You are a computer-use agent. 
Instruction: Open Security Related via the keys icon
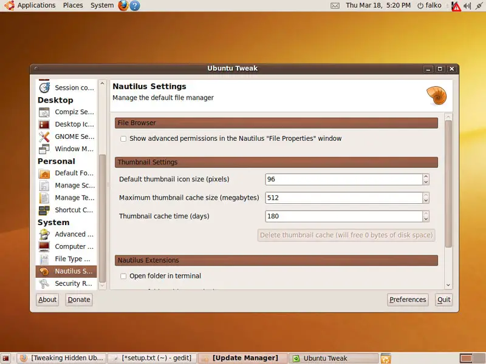[x=44, y=283]
